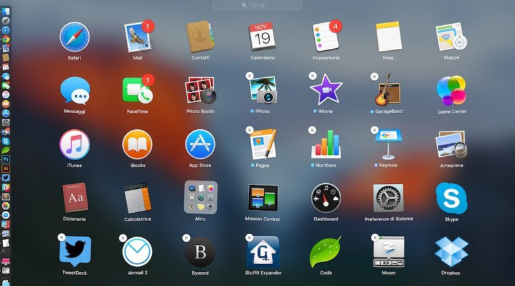Delete Airmail 2 via its X badge
The height and width of the screenshot is (286, 515).
click(123, 238)
